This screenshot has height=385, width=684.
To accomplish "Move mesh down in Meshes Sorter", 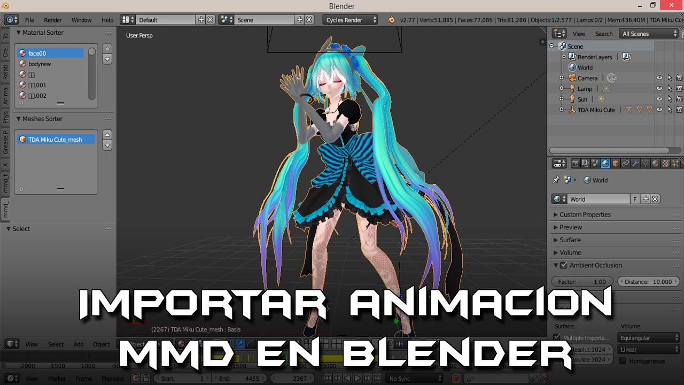I will point(107,145).
